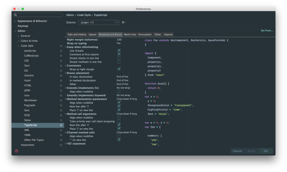This screenshot has height=172, width=287.
Task: Click the copy icon next to Markdown
Action: (61, 100)
